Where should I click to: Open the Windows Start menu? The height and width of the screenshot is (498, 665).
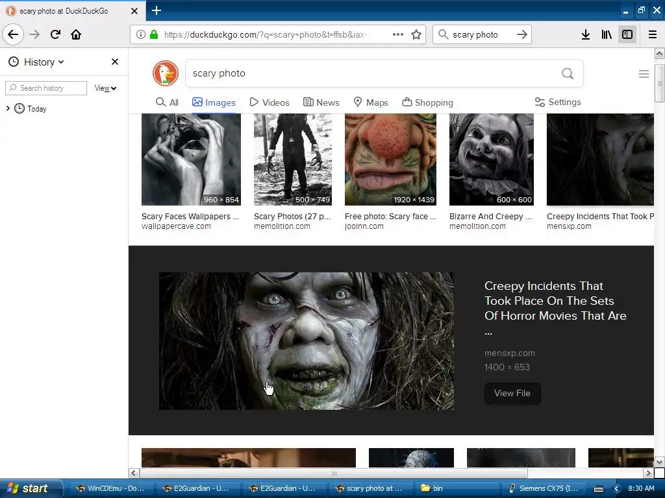pos(31,488)
